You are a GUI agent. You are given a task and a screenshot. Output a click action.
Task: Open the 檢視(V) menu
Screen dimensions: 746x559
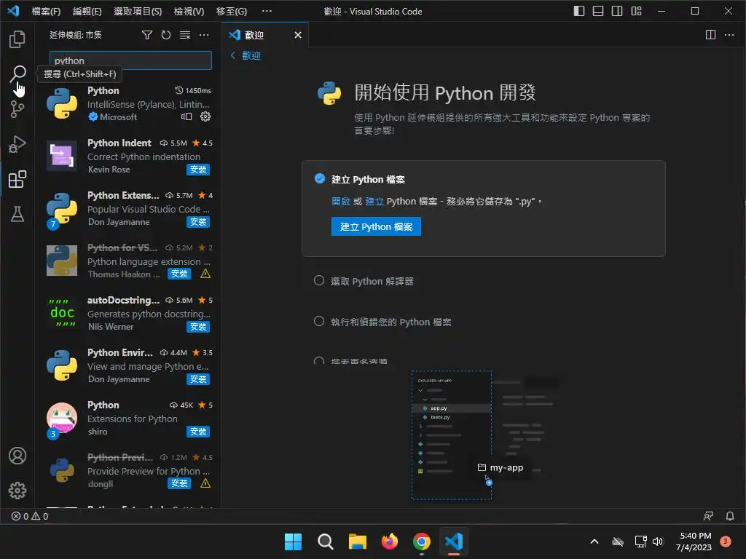coord(189,11)
